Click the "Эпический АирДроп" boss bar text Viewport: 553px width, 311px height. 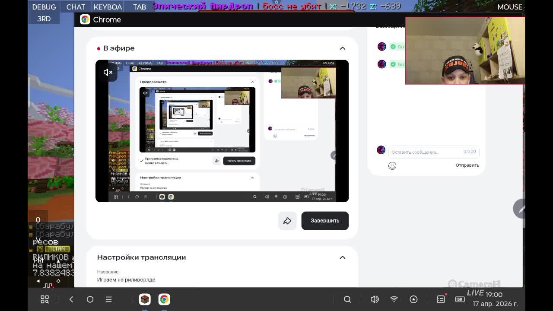click(x=203, y=6)
